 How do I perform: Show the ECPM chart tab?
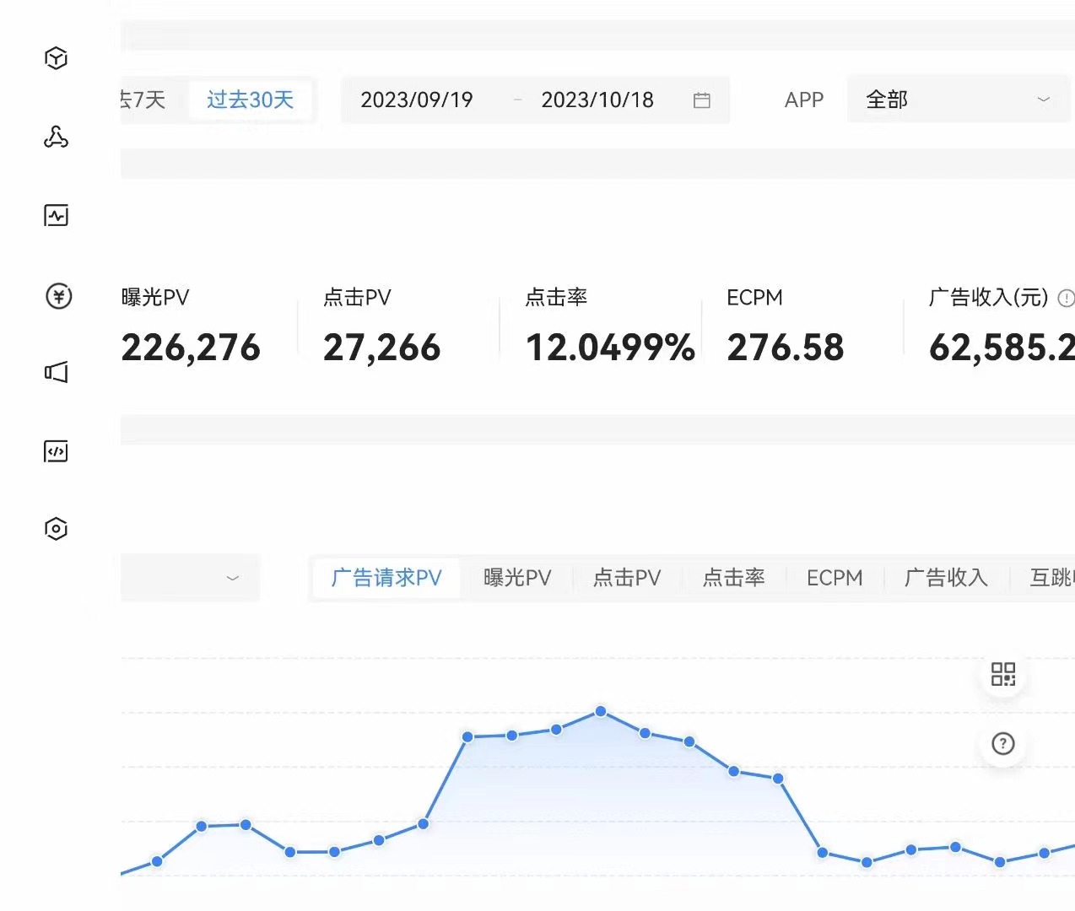point(835,578)
